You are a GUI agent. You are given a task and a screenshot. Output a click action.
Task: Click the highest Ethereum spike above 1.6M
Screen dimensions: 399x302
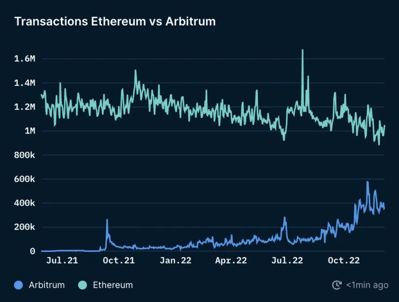coord(302,51)
